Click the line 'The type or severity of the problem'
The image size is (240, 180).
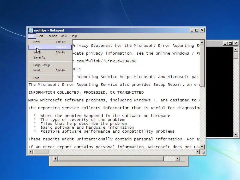82,119
